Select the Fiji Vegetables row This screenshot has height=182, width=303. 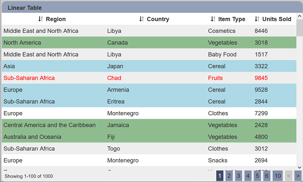pyautogui.click(x=149, y=137)
